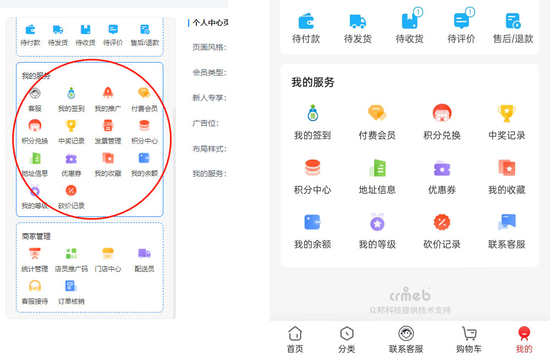This screenshot has height=357, width=550.
Task: Tap 中奖记录 trophy in the mobile preview
Action: coord(507,113)
